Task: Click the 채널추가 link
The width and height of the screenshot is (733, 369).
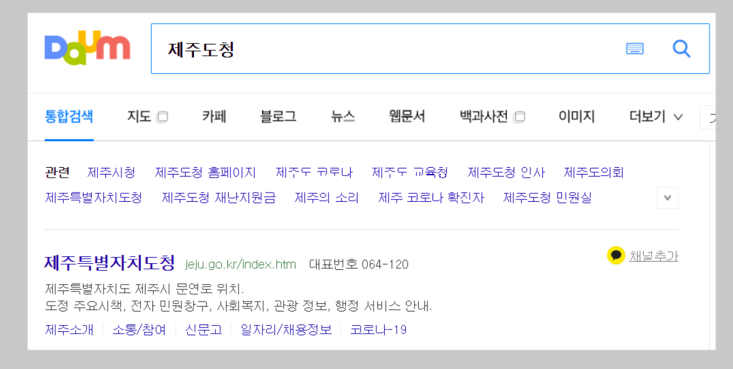Action: tap(654, 256)
